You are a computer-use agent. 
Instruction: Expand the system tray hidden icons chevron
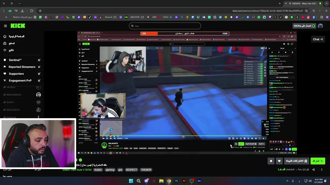click(x=287, y=181)
